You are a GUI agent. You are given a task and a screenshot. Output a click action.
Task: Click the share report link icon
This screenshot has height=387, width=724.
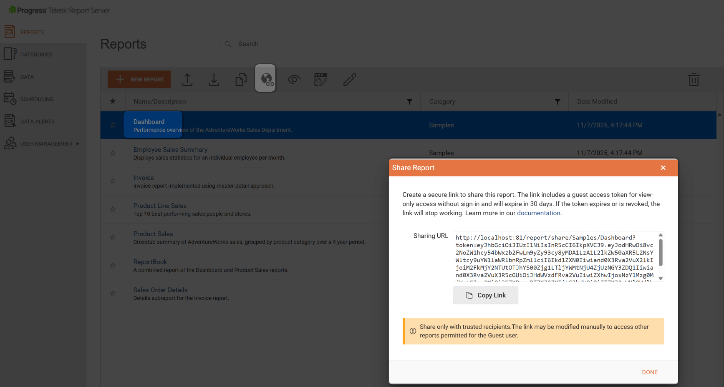point(265,78)
